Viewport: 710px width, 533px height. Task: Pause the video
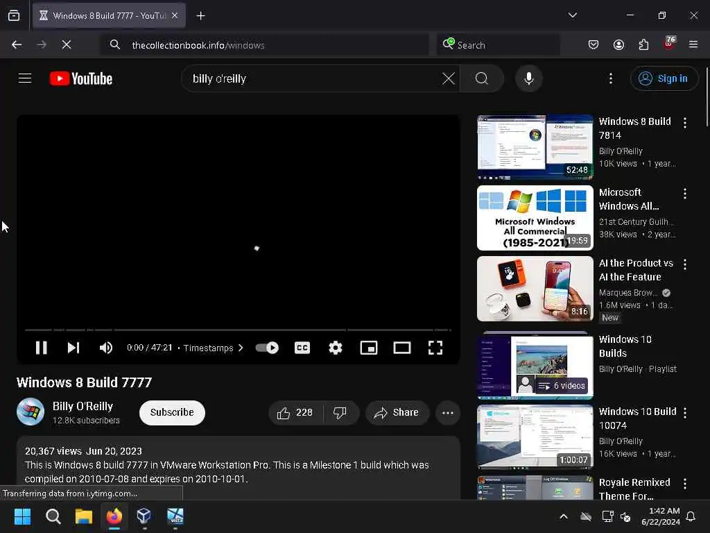pos(41,348)
